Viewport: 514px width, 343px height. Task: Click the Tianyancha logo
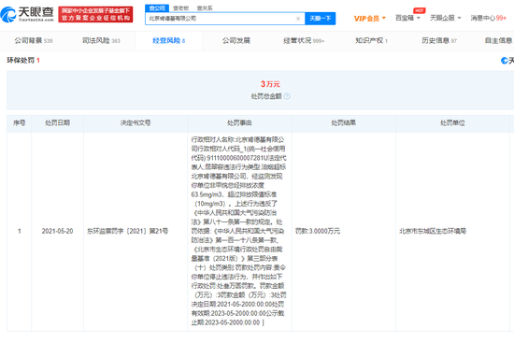[x=27, y=14]
